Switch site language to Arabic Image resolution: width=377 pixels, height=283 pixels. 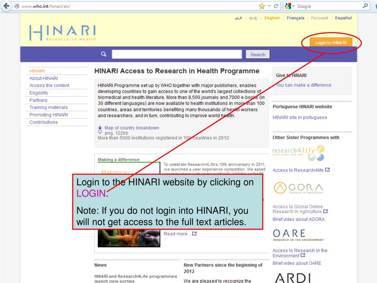[x=238, y=18]
